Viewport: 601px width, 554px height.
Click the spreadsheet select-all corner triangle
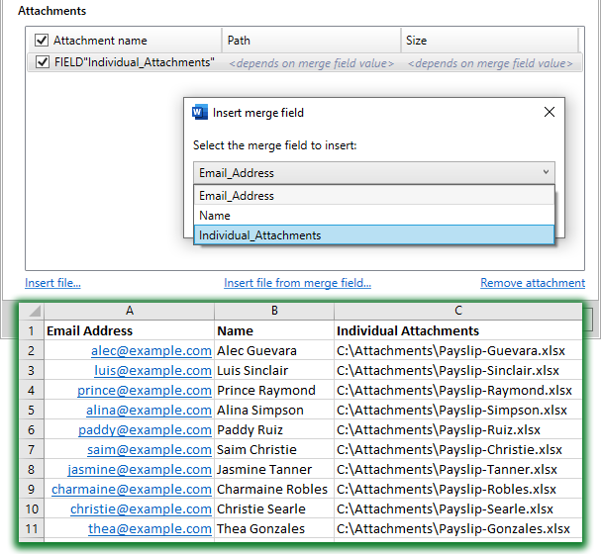[32, 311]
